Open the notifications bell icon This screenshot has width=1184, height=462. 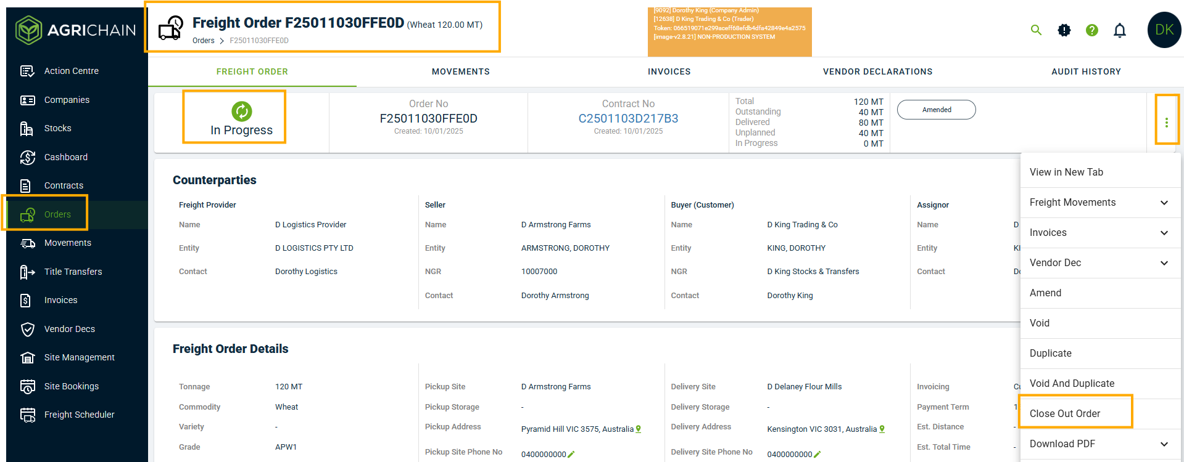click(1120, 30)
